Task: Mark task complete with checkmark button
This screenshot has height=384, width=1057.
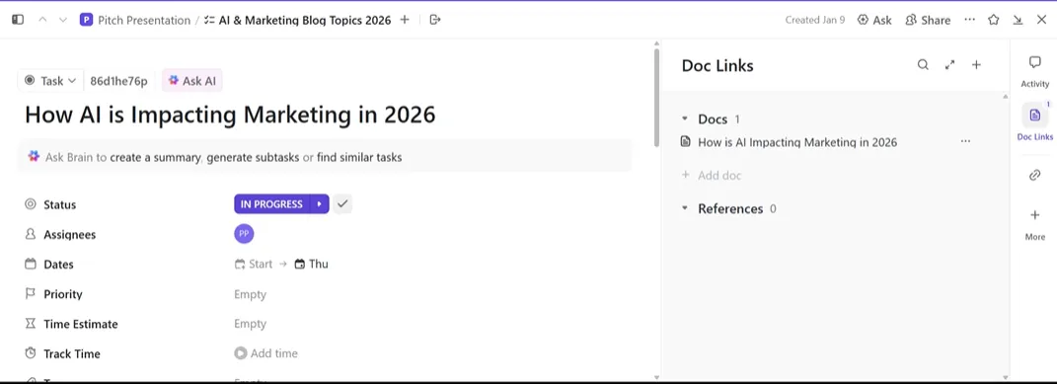Action: click(342, 204)
